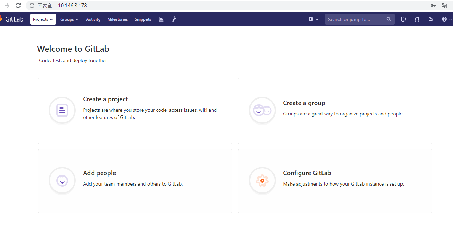Screen dimensions: 453x240
Task: Open the new item plus dropdown
Action: 313,19
